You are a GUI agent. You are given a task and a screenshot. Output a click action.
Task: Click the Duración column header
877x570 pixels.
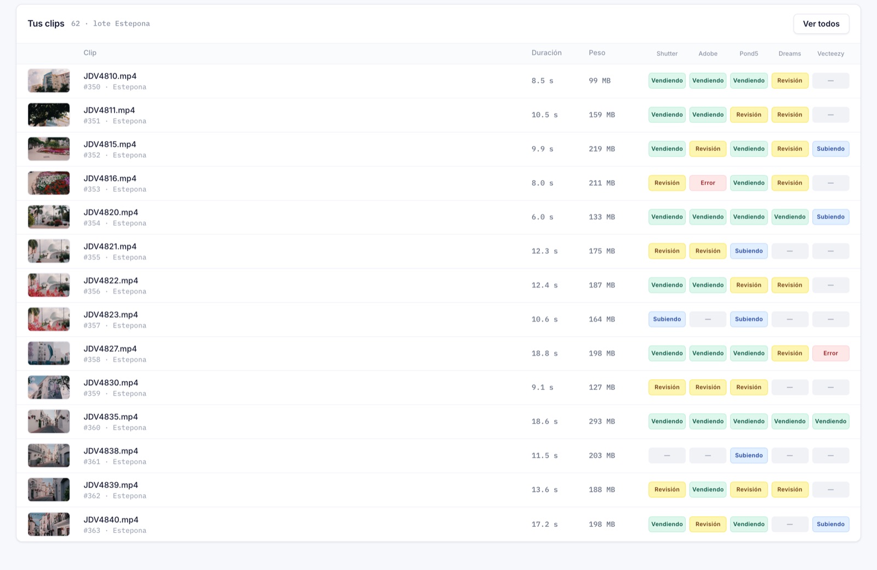coord(546,53)
